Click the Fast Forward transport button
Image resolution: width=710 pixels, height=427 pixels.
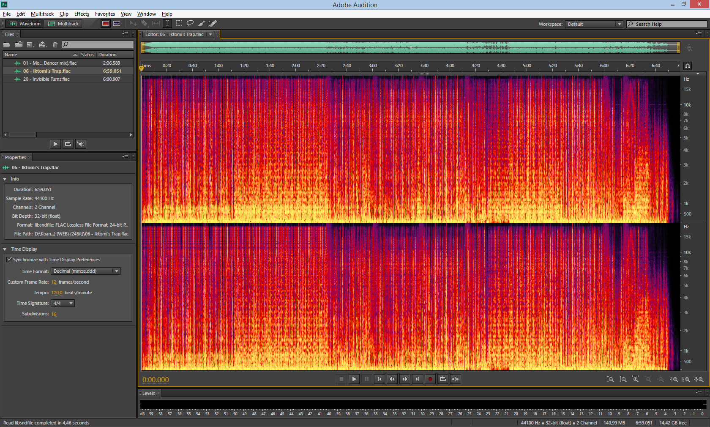pyautogui.click(x=405, y=379)
